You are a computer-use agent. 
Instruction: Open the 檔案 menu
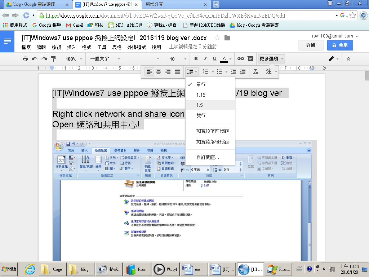(x=26, y=47)
